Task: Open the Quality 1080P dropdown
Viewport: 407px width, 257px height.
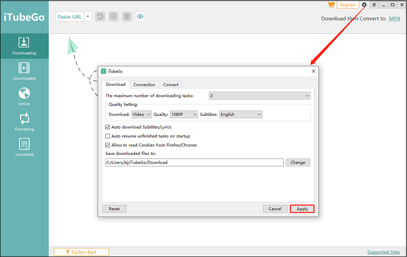Action: (x=184, y=114)
